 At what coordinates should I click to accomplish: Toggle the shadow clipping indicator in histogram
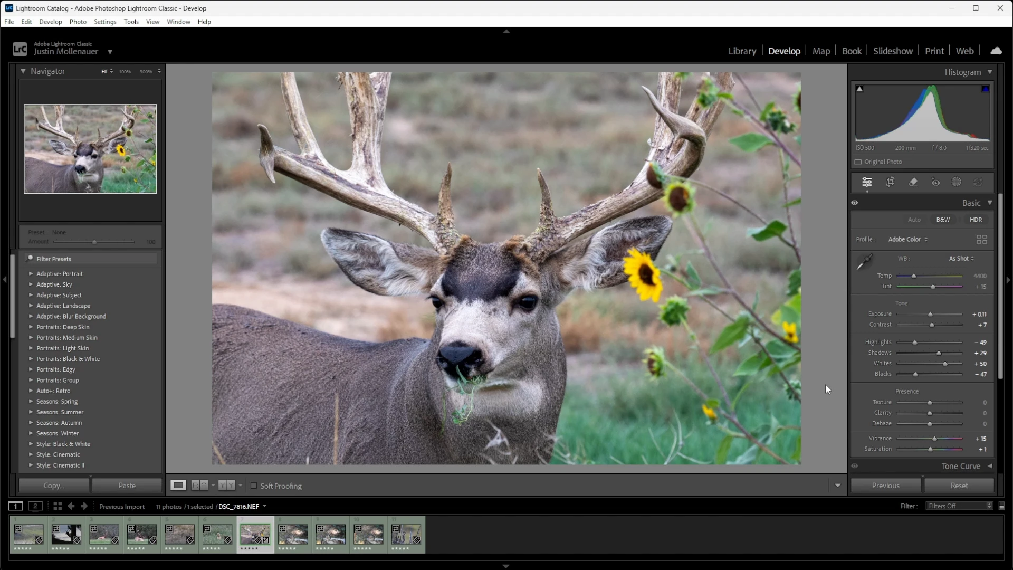point(860,89)
